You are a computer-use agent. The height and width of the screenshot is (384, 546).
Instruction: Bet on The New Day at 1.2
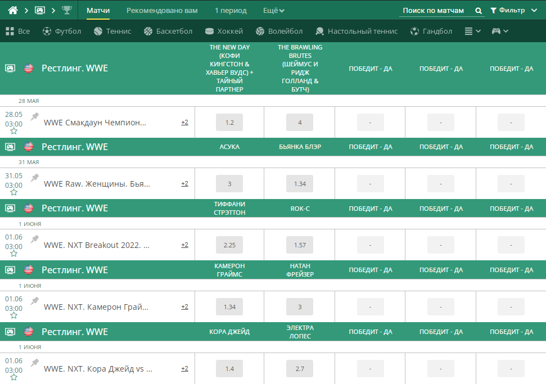[x=229, y=123]
